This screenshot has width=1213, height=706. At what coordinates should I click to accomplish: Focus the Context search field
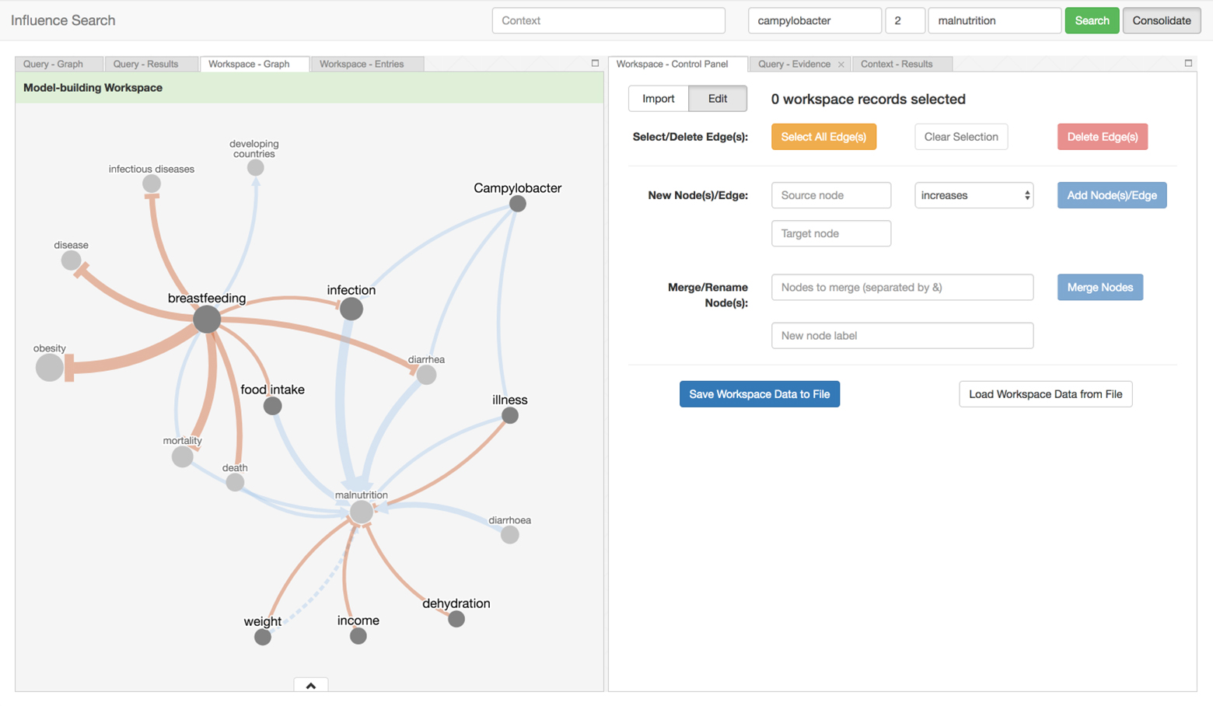608,21
